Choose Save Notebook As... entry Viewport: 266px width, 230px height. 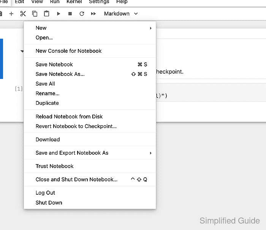point(90,74)
